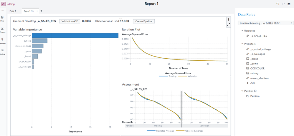Click the Editing pencil icon

pyautogui.click(x=3, y=4)
